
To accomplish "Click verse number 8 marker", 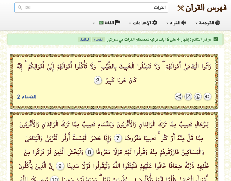I will point(89,152).
